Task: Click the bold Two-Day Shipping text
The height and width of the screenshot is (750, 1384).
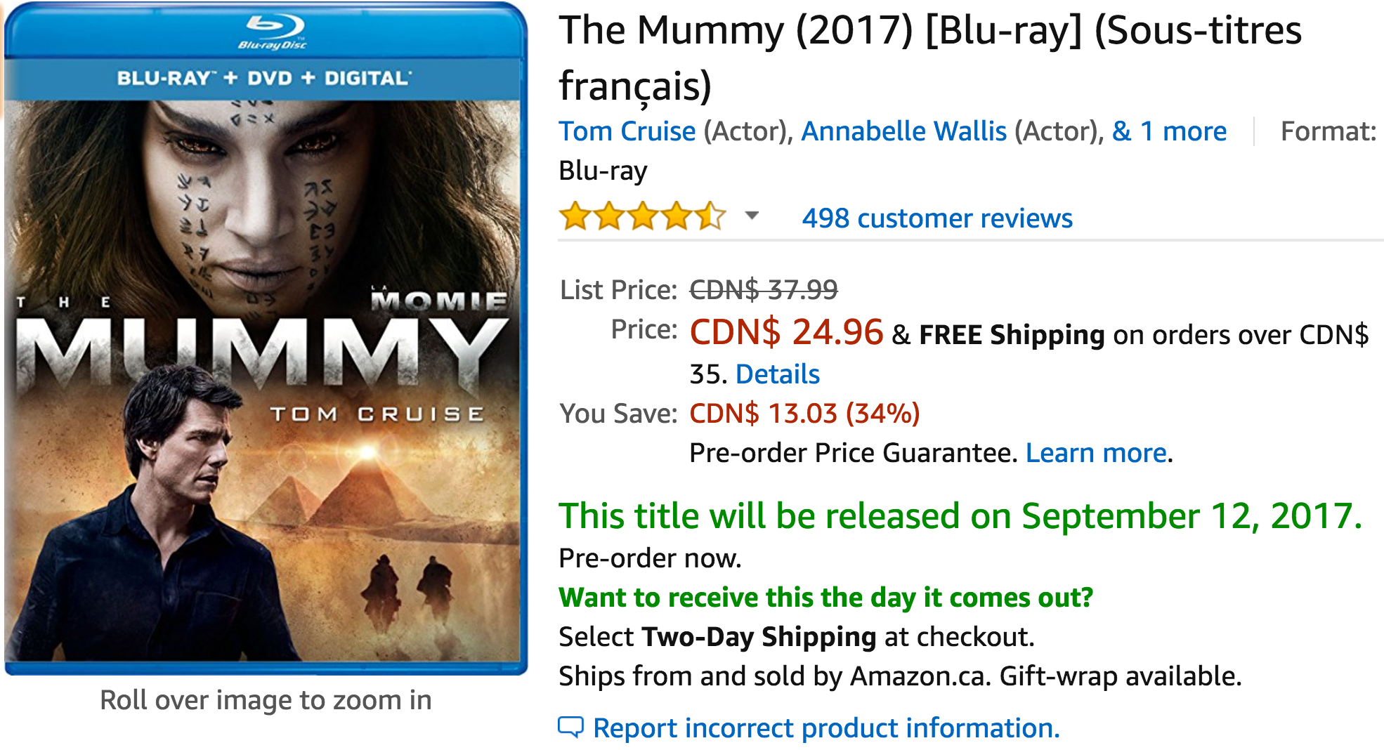Action: pos(759,637)
